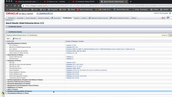Viewport: 172px width, 97px height.
Task: Open the Siebel bookmark folder
Action: pos(71,10)
